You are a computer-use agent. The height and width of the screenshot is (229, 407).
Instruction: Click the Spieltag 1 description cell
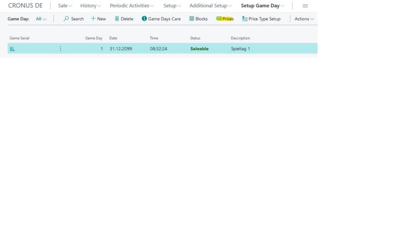click(x=241, y=49)
